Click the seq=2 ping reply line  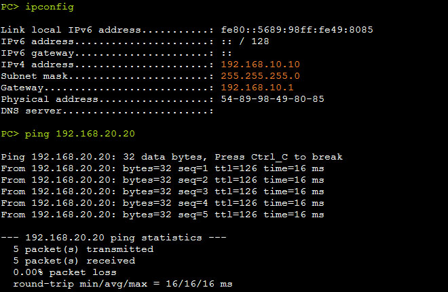click(162, 180)
